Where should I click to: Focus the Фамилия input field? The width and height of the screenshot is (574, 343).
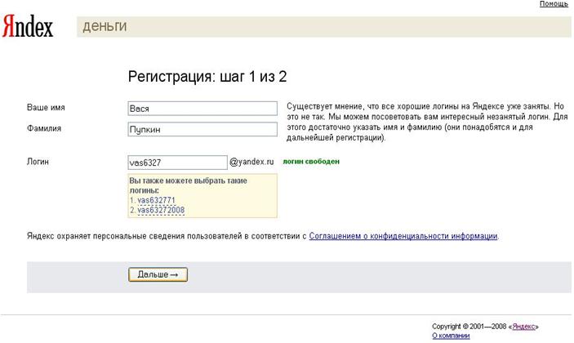[202, 129]
